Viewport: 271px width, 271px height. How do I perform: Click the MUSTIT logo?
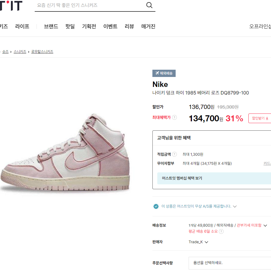pyautogui.click(x=11, y=5)
